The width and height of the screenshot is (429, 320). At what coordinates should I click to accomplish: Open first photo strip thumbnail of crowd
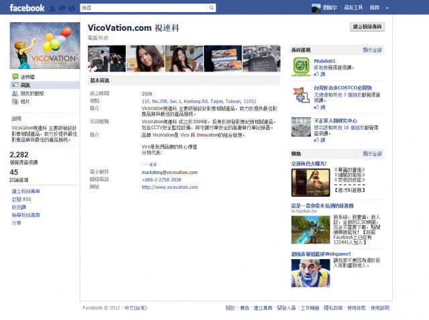point(107,58)
